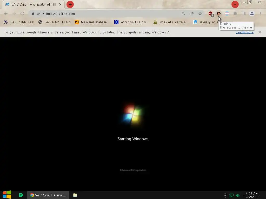
Task: Toggle the browser side panel
Action: [x=244, y=13]
